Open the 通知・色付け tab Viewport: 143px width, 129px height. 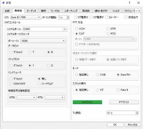(101, 11)
